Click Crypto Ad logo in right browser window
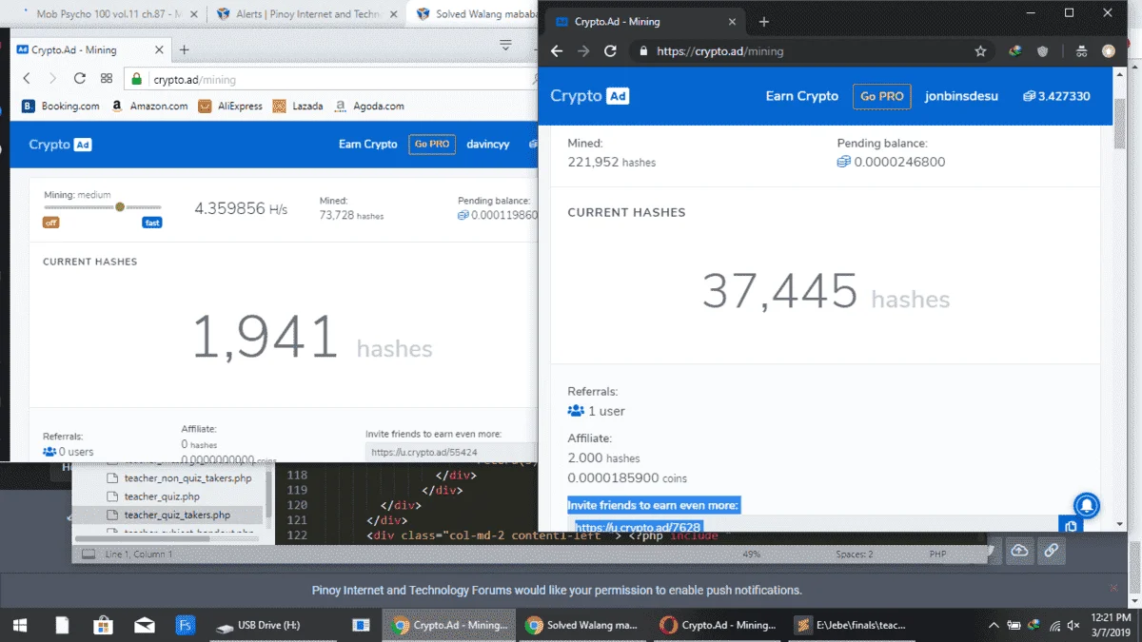The image size is (1142, 642). 590,96
